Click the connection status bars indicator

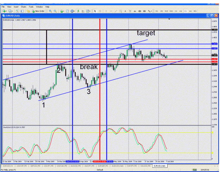195,170
